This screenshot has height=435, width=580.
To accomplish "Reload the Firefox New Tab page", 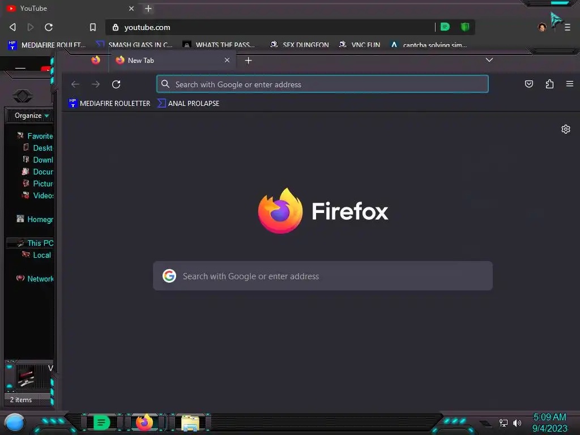I will coord(116,84).
